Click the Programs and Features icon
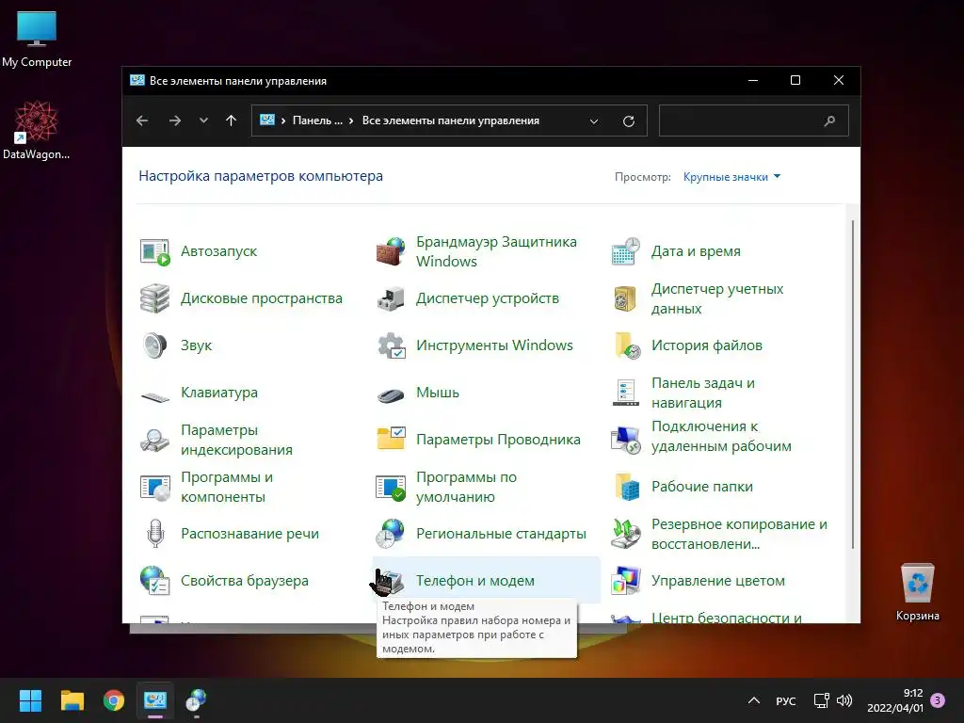Image resolution: width=964 pixels, height=723 pixels. pos(154,488)
